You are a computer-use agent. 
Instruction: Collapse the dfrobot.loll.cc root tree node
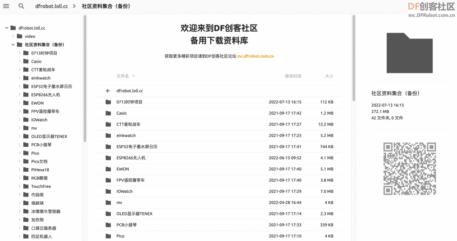pyautogui.click(x=6, y=28)
